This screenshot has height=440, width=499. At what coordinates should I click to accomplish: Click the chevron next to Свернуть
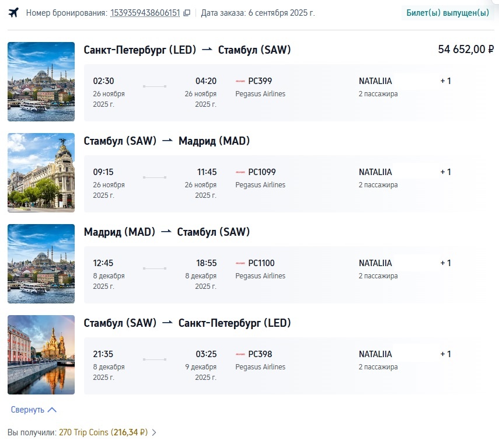pyautogui.click(x=52, y=410)
